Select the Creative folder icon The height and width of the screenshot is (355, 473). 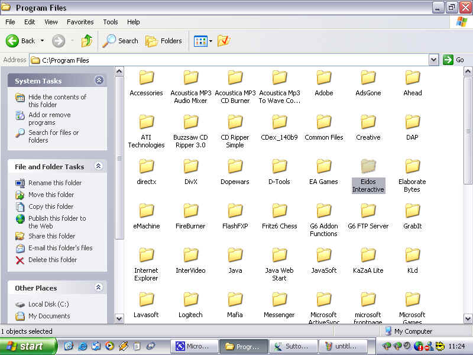click(368, 122)
